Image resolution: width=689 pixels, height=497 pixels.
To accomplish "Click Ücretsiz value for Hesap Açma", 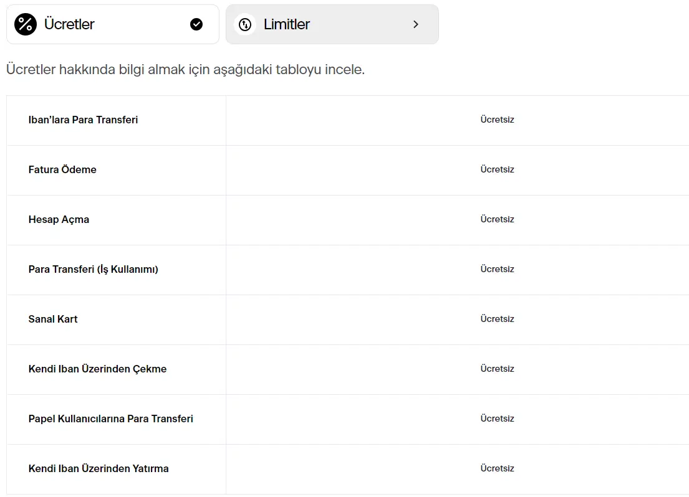I will [x=497, y=219].
